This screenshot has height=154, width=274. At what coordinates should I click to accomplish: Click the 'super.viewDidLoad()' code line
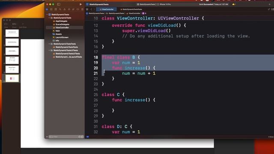pos(146,31)
